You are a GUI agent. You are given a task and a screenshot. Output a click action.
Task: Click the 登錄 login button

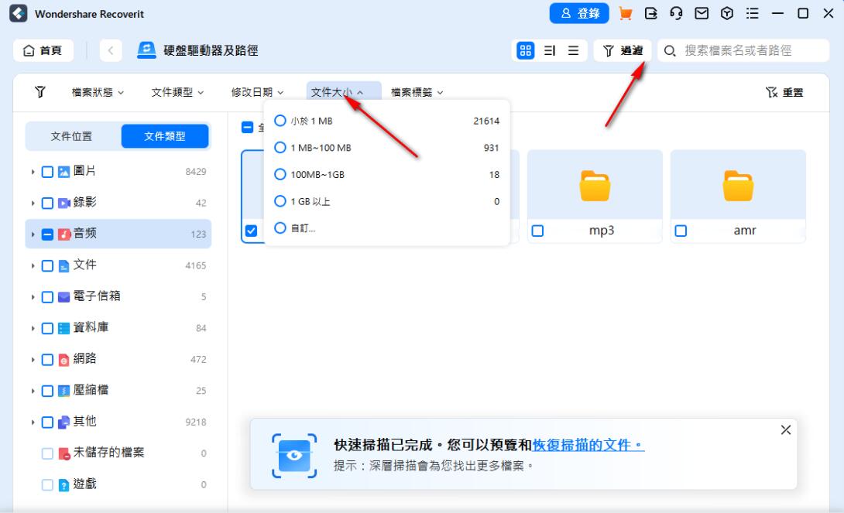point(578,13)
